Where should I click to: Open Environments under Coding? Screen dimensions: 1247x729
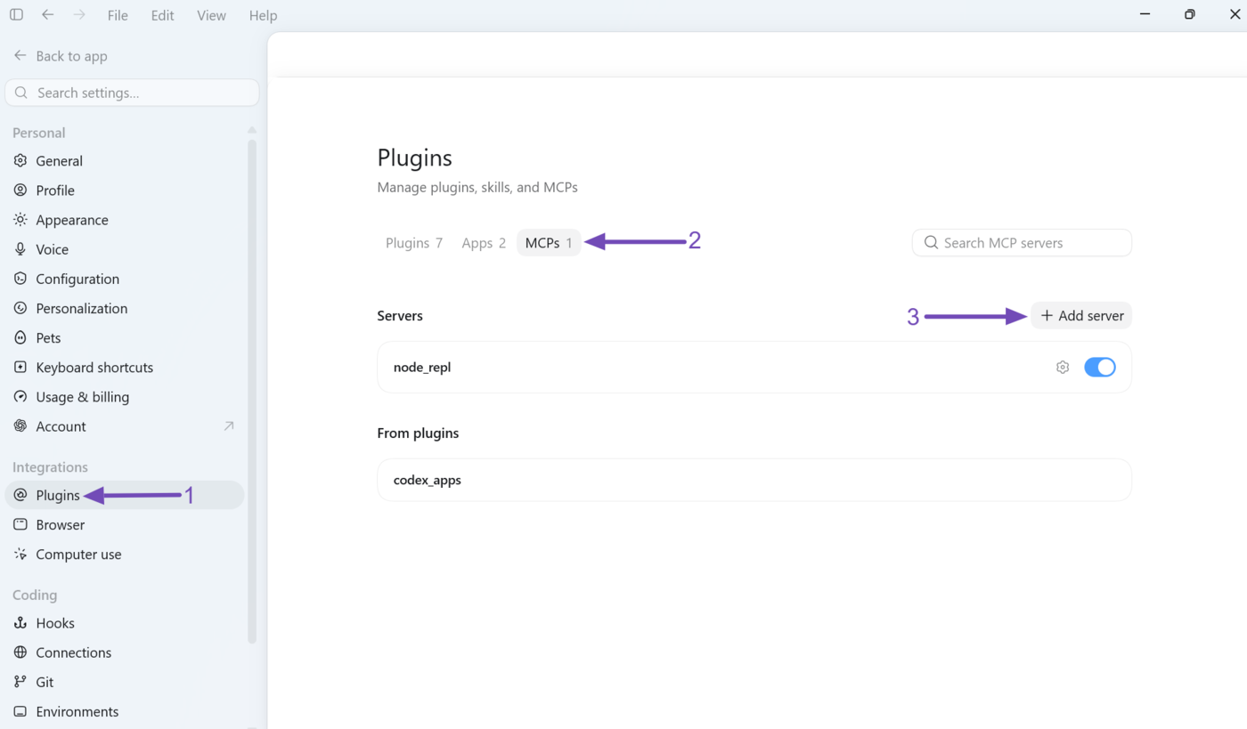(x=125, y=711)
